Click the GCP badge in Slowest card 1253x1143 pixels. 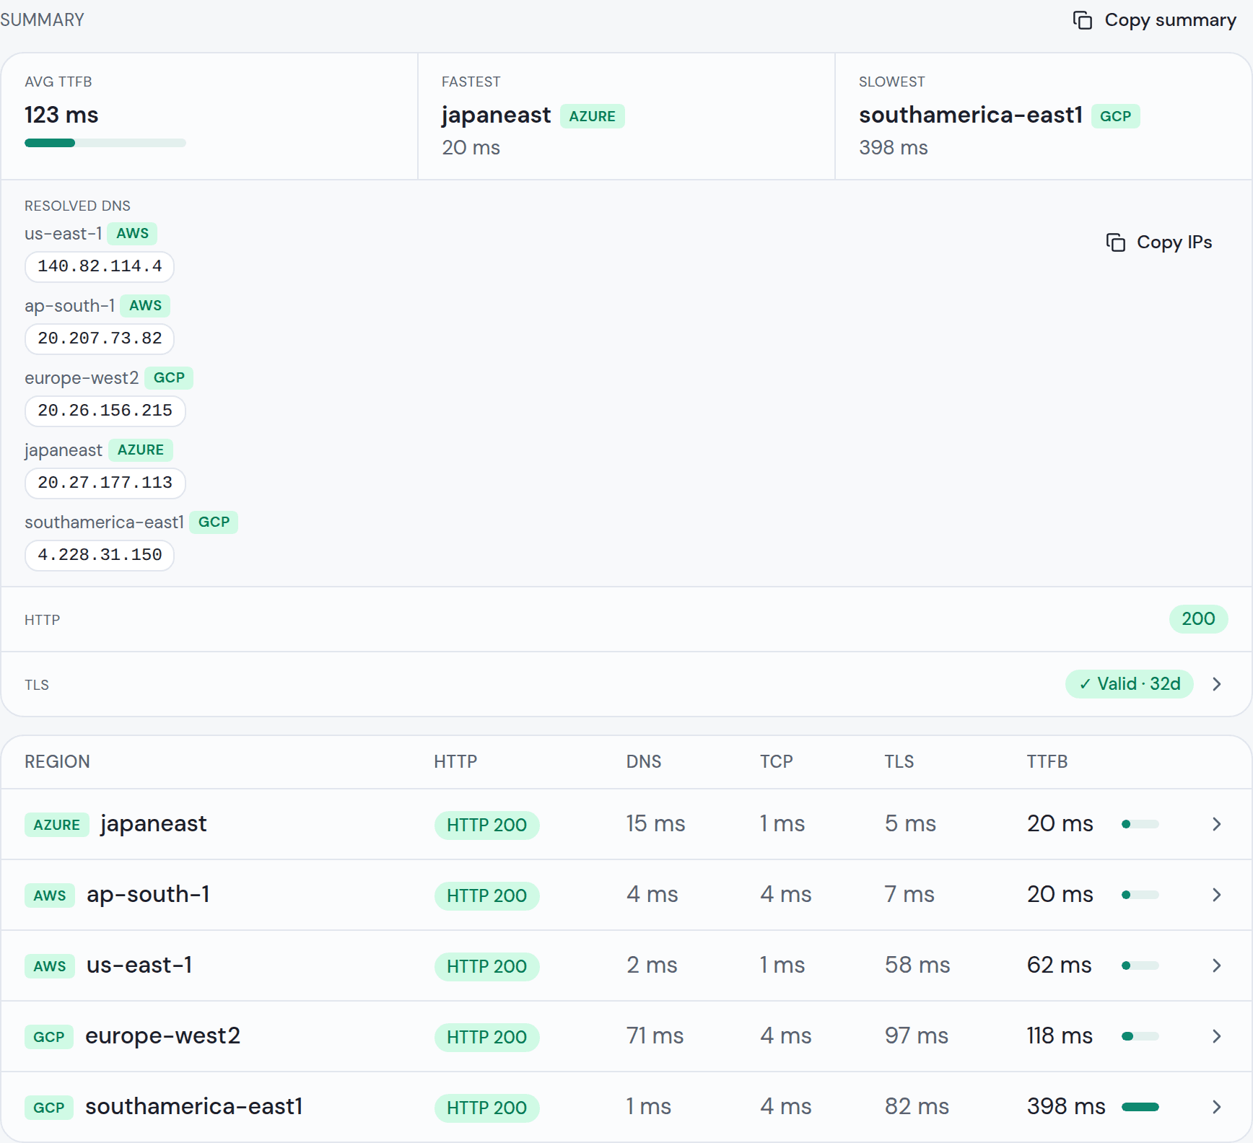(1115, 116)
